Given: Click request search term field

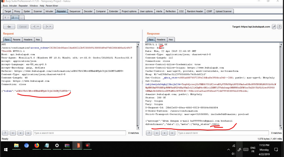Looking at the screenshot, I should (x=79, y=133).
